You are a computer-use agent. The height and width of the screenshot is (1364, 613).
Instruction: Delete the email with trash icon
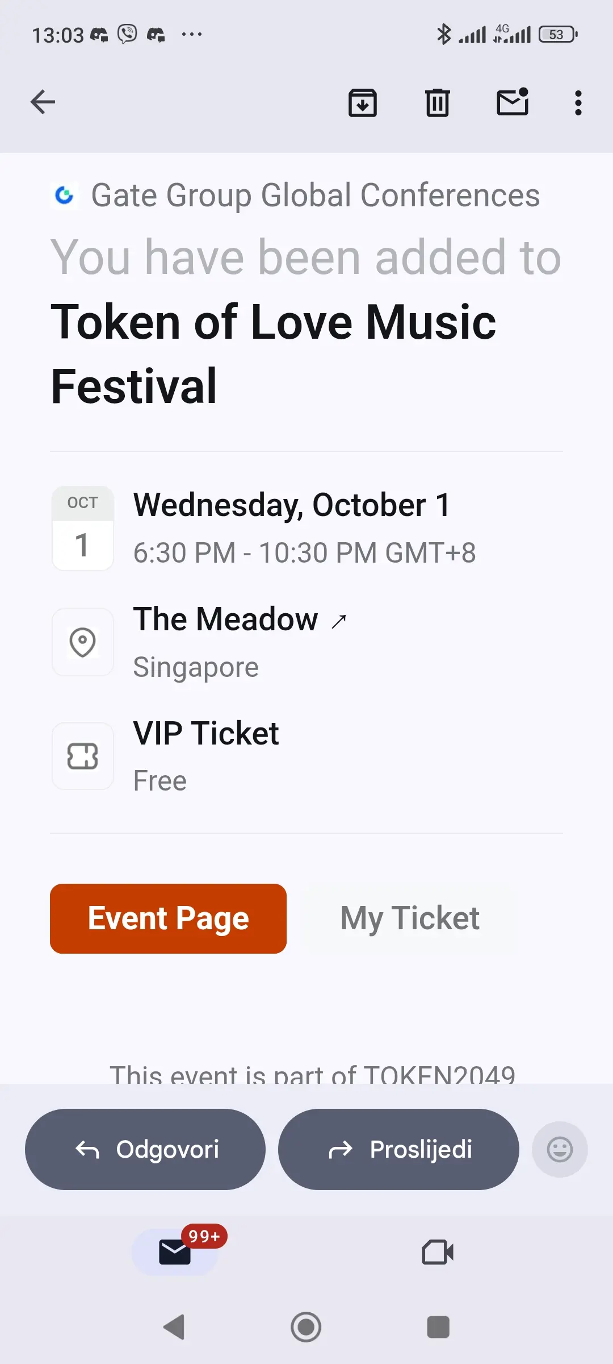(438, 103)
